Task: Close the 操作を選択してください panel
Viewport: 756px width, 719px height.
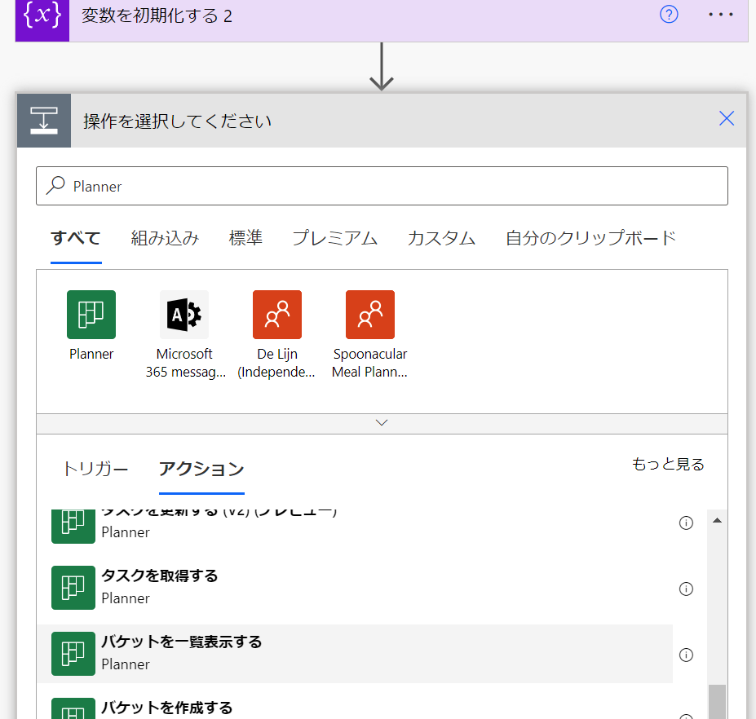Action: (726, 118)
